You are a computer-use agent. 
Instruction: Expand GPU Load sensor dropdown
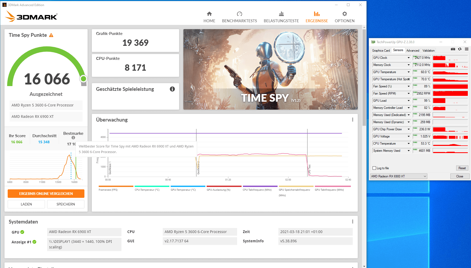tap(409, 101)
